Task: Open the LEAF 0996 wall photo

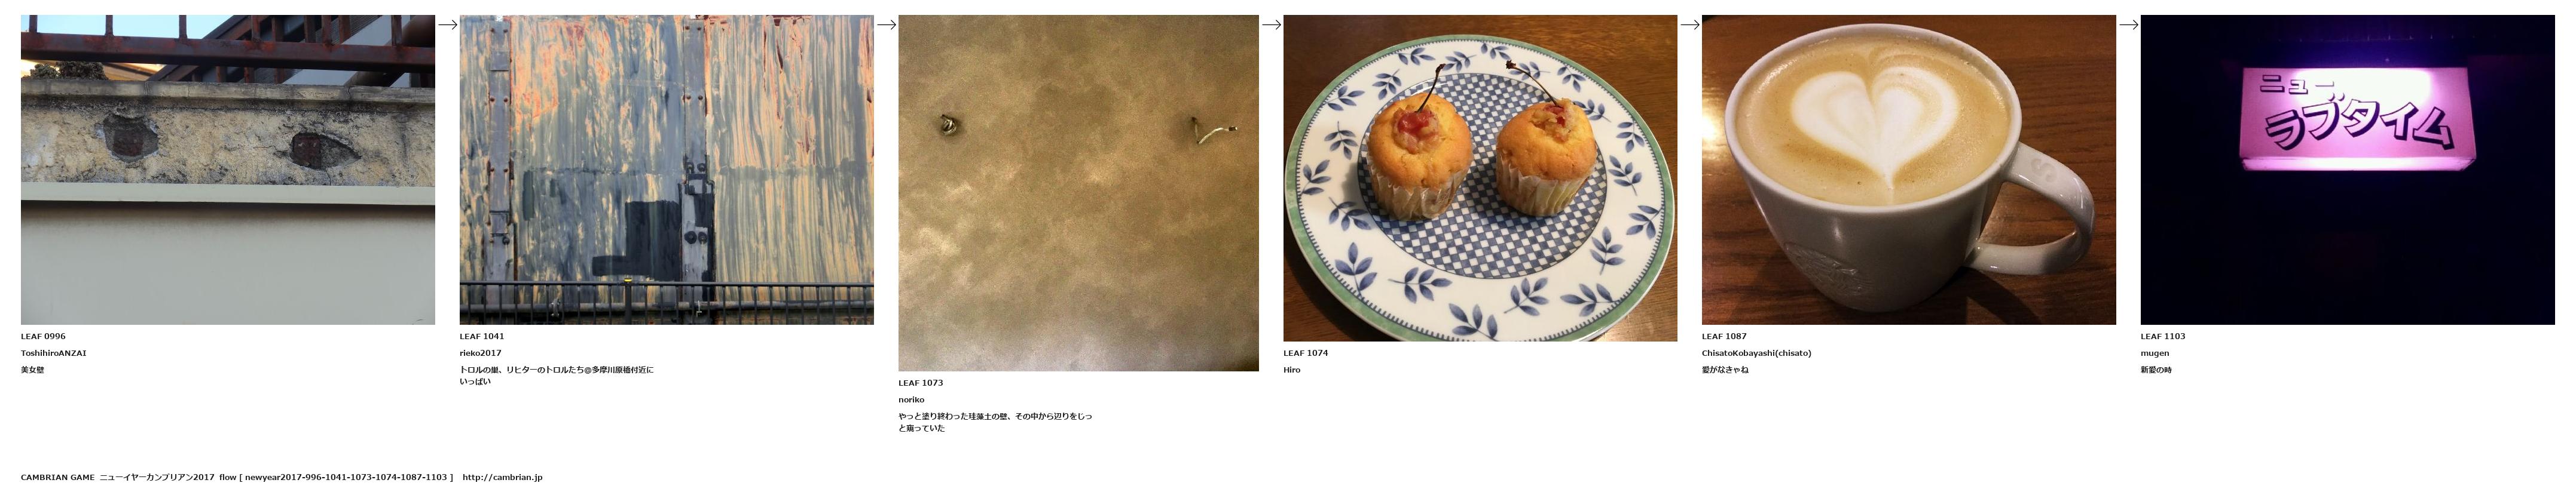Action: click(x=228, y=170)
